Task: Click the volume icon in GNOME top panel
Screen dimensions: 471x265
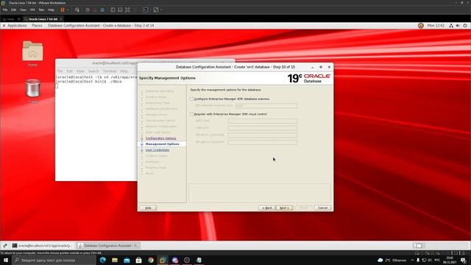Action: (x=458, y=26)
